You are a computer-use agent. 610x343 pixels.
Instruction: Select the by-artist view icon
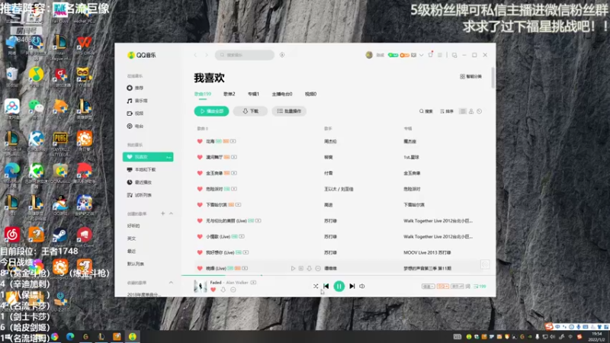coord(471,111)
